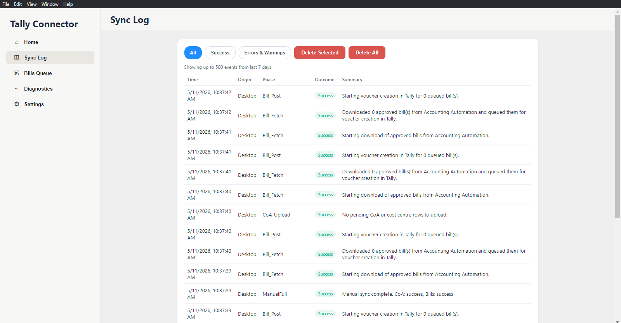
Task: Filter log by Success events
Action: (220, 52)
